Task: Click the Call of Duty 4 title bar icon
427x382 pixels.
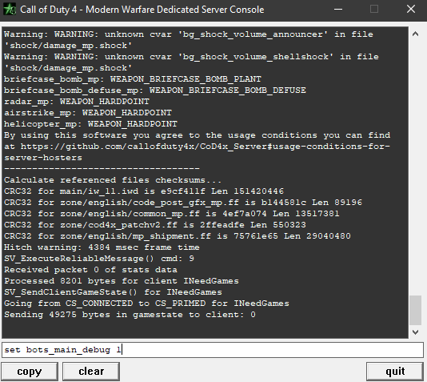Action: pos(10,9)
